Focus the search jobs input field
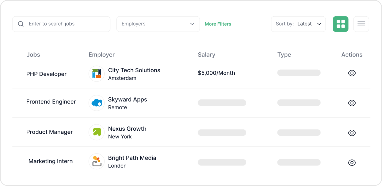This screenshot has height=186, width=382. pos(61,24)
